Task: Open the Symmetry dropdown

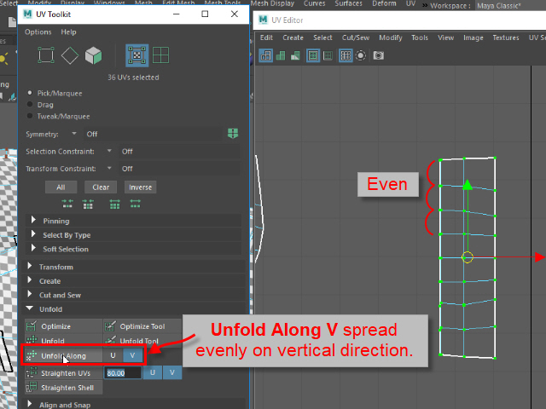Action: tap(74, 134)
